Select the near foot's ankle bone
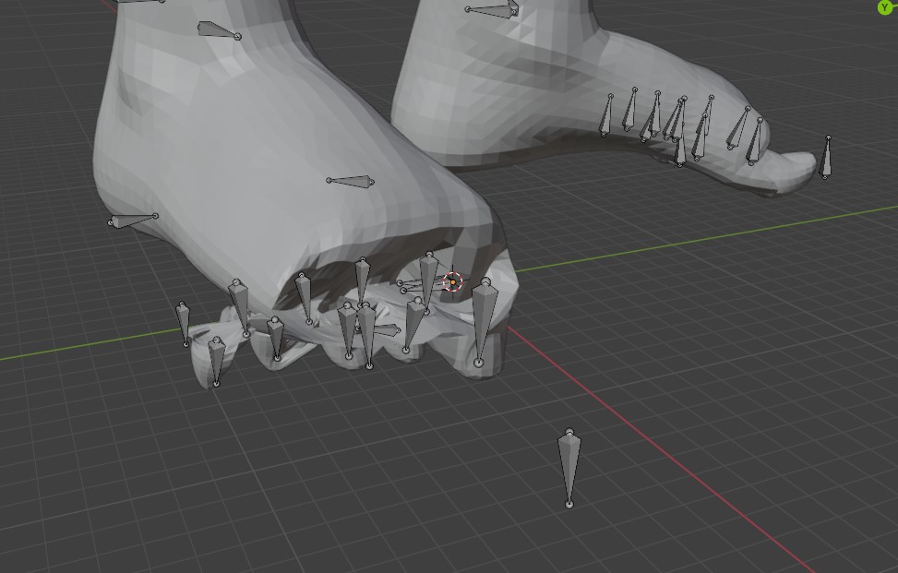The width and height of the screenshot is (898, 573). 219,30
